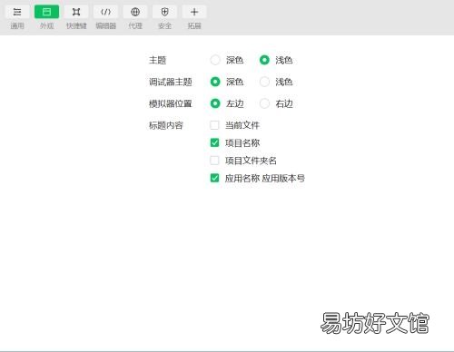
Task: Open the 安全 security shield icon
Action: pos(164,12)
